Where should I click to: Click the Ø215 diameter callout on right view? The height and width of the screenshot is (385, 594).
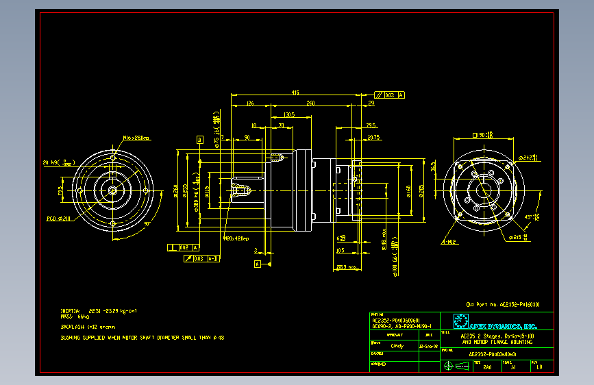[x=518, y=238]
